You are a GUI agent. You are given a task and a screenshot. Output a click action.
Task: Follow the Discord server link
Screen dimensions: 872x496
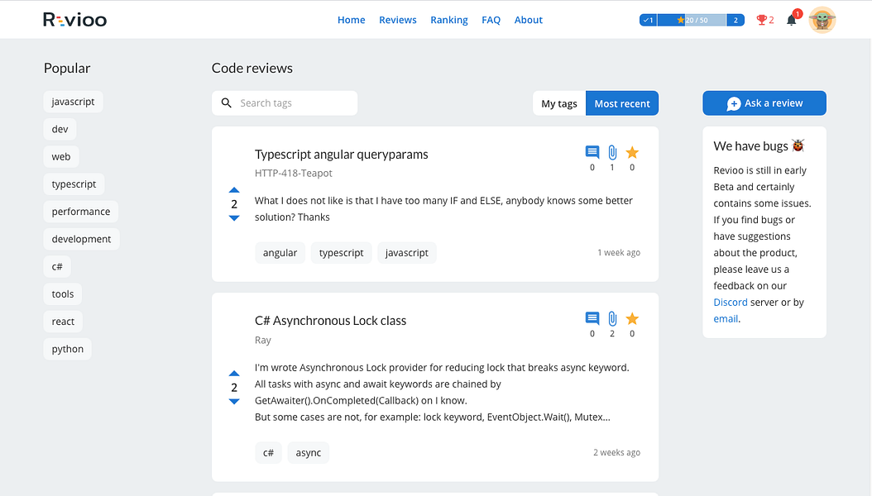(x=731, y=303)
